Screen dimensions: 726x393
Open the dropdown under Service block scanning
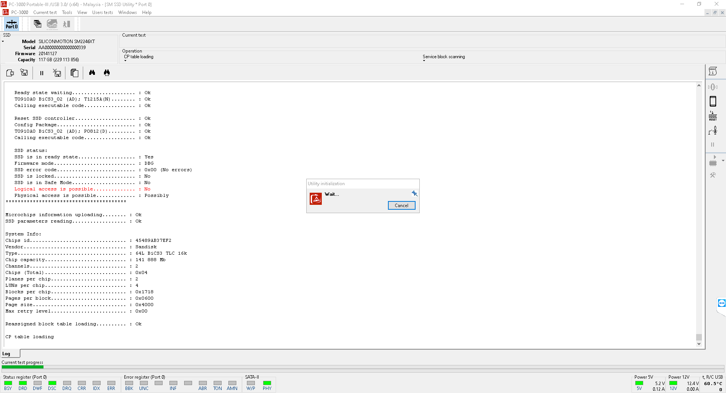tap(424, 61)
